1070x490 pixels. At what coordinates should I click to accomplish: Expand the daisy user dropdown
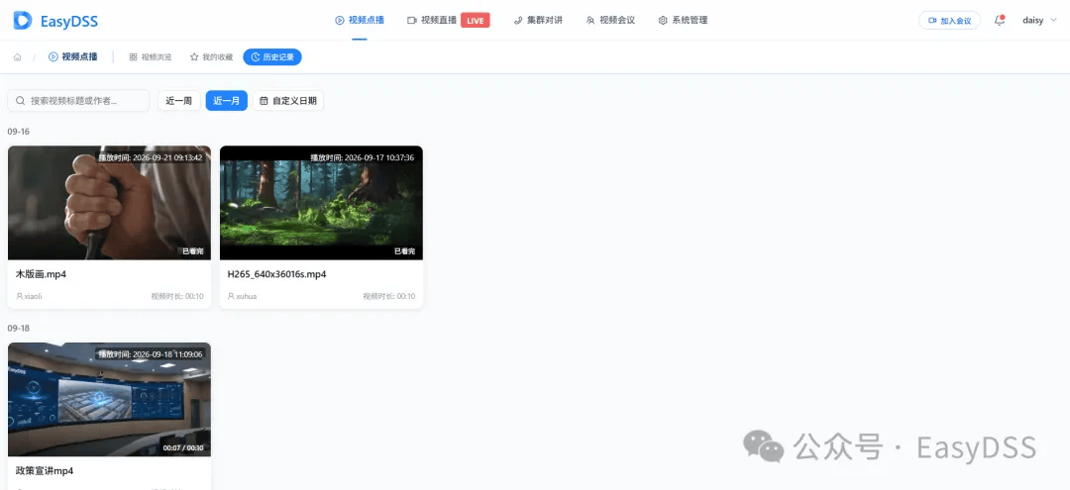pyautogui.click(x=1039, y=21)
